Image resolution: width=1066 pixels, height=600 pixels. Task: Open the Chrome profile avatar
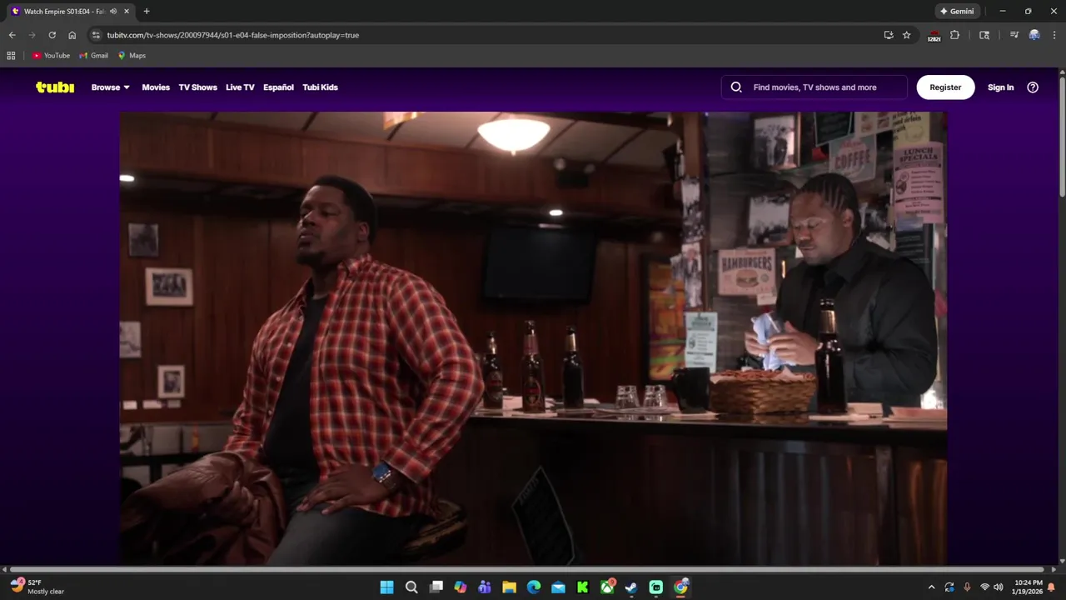click(x=1034, y=35)
